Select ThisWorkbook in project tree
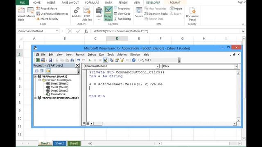The width and height of the screenshot is (262, 147). click(x=58, y=94)
